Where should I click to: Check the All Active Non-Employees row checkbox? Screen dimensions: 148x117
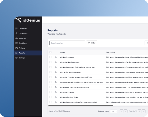point(50,62)
